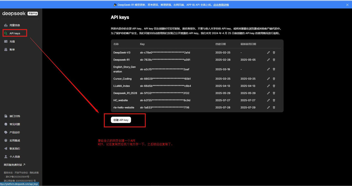Click the 创建 API key button
352x186 pixels.
tap(121, 120)
